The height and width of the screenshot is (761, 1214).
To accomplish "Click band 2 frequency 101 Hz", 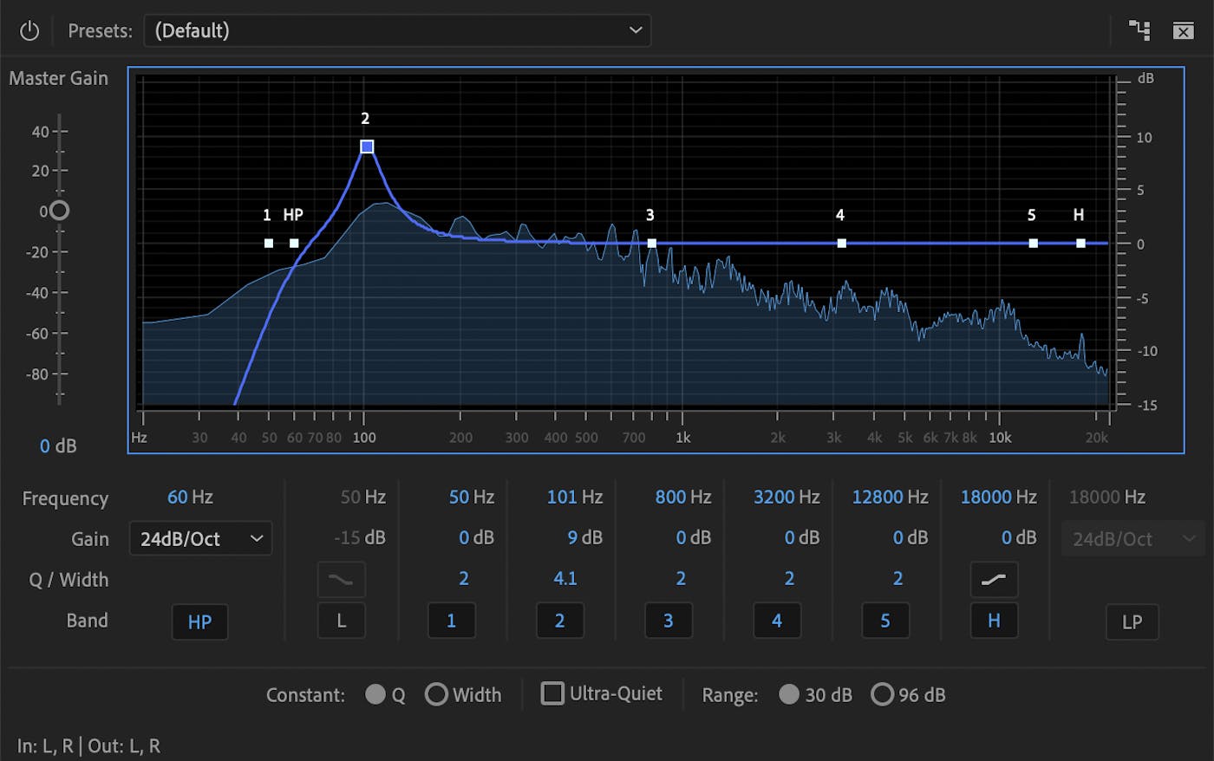I will point(575,498).
